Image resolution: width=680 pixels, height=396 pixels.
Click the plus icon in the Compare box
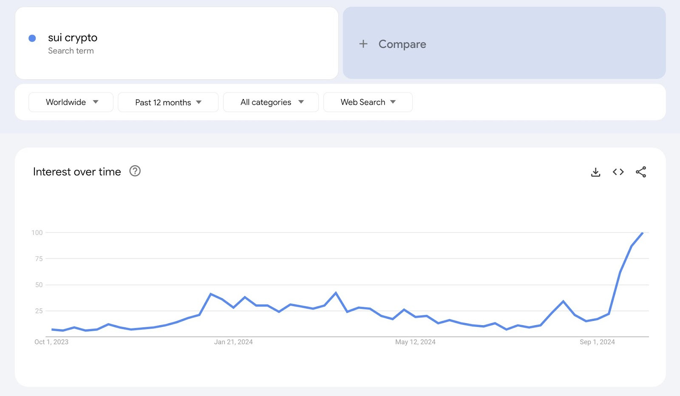click(363, 44)
